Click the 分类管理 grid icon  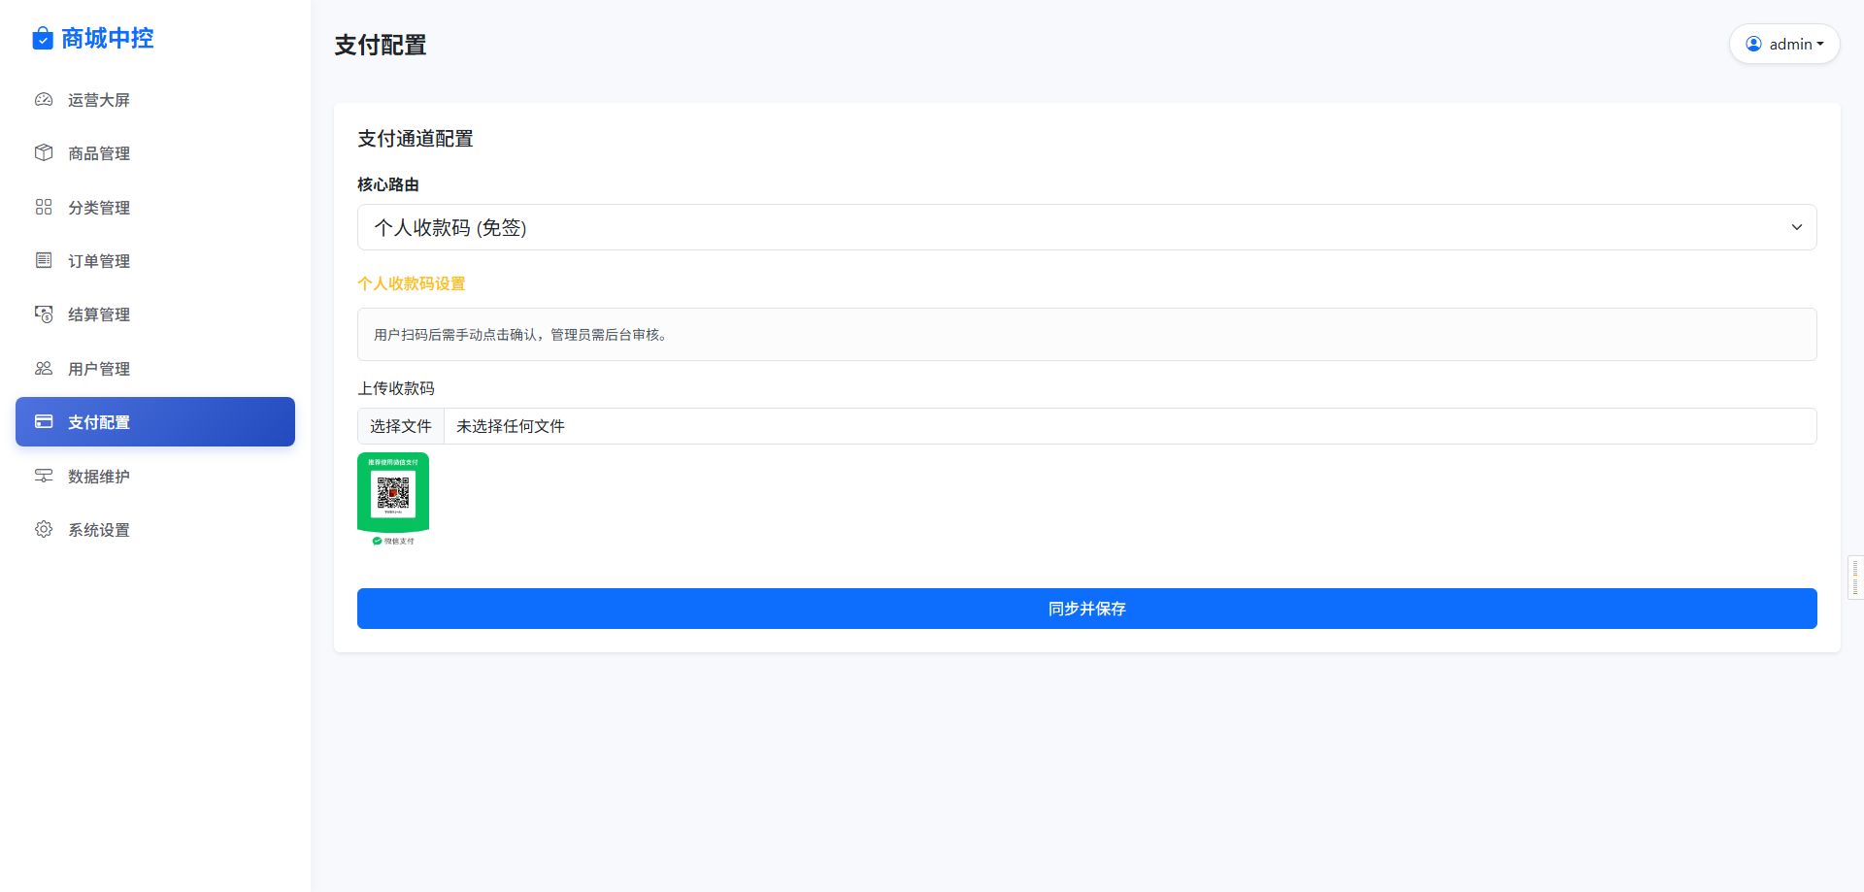tap(44, 207)
